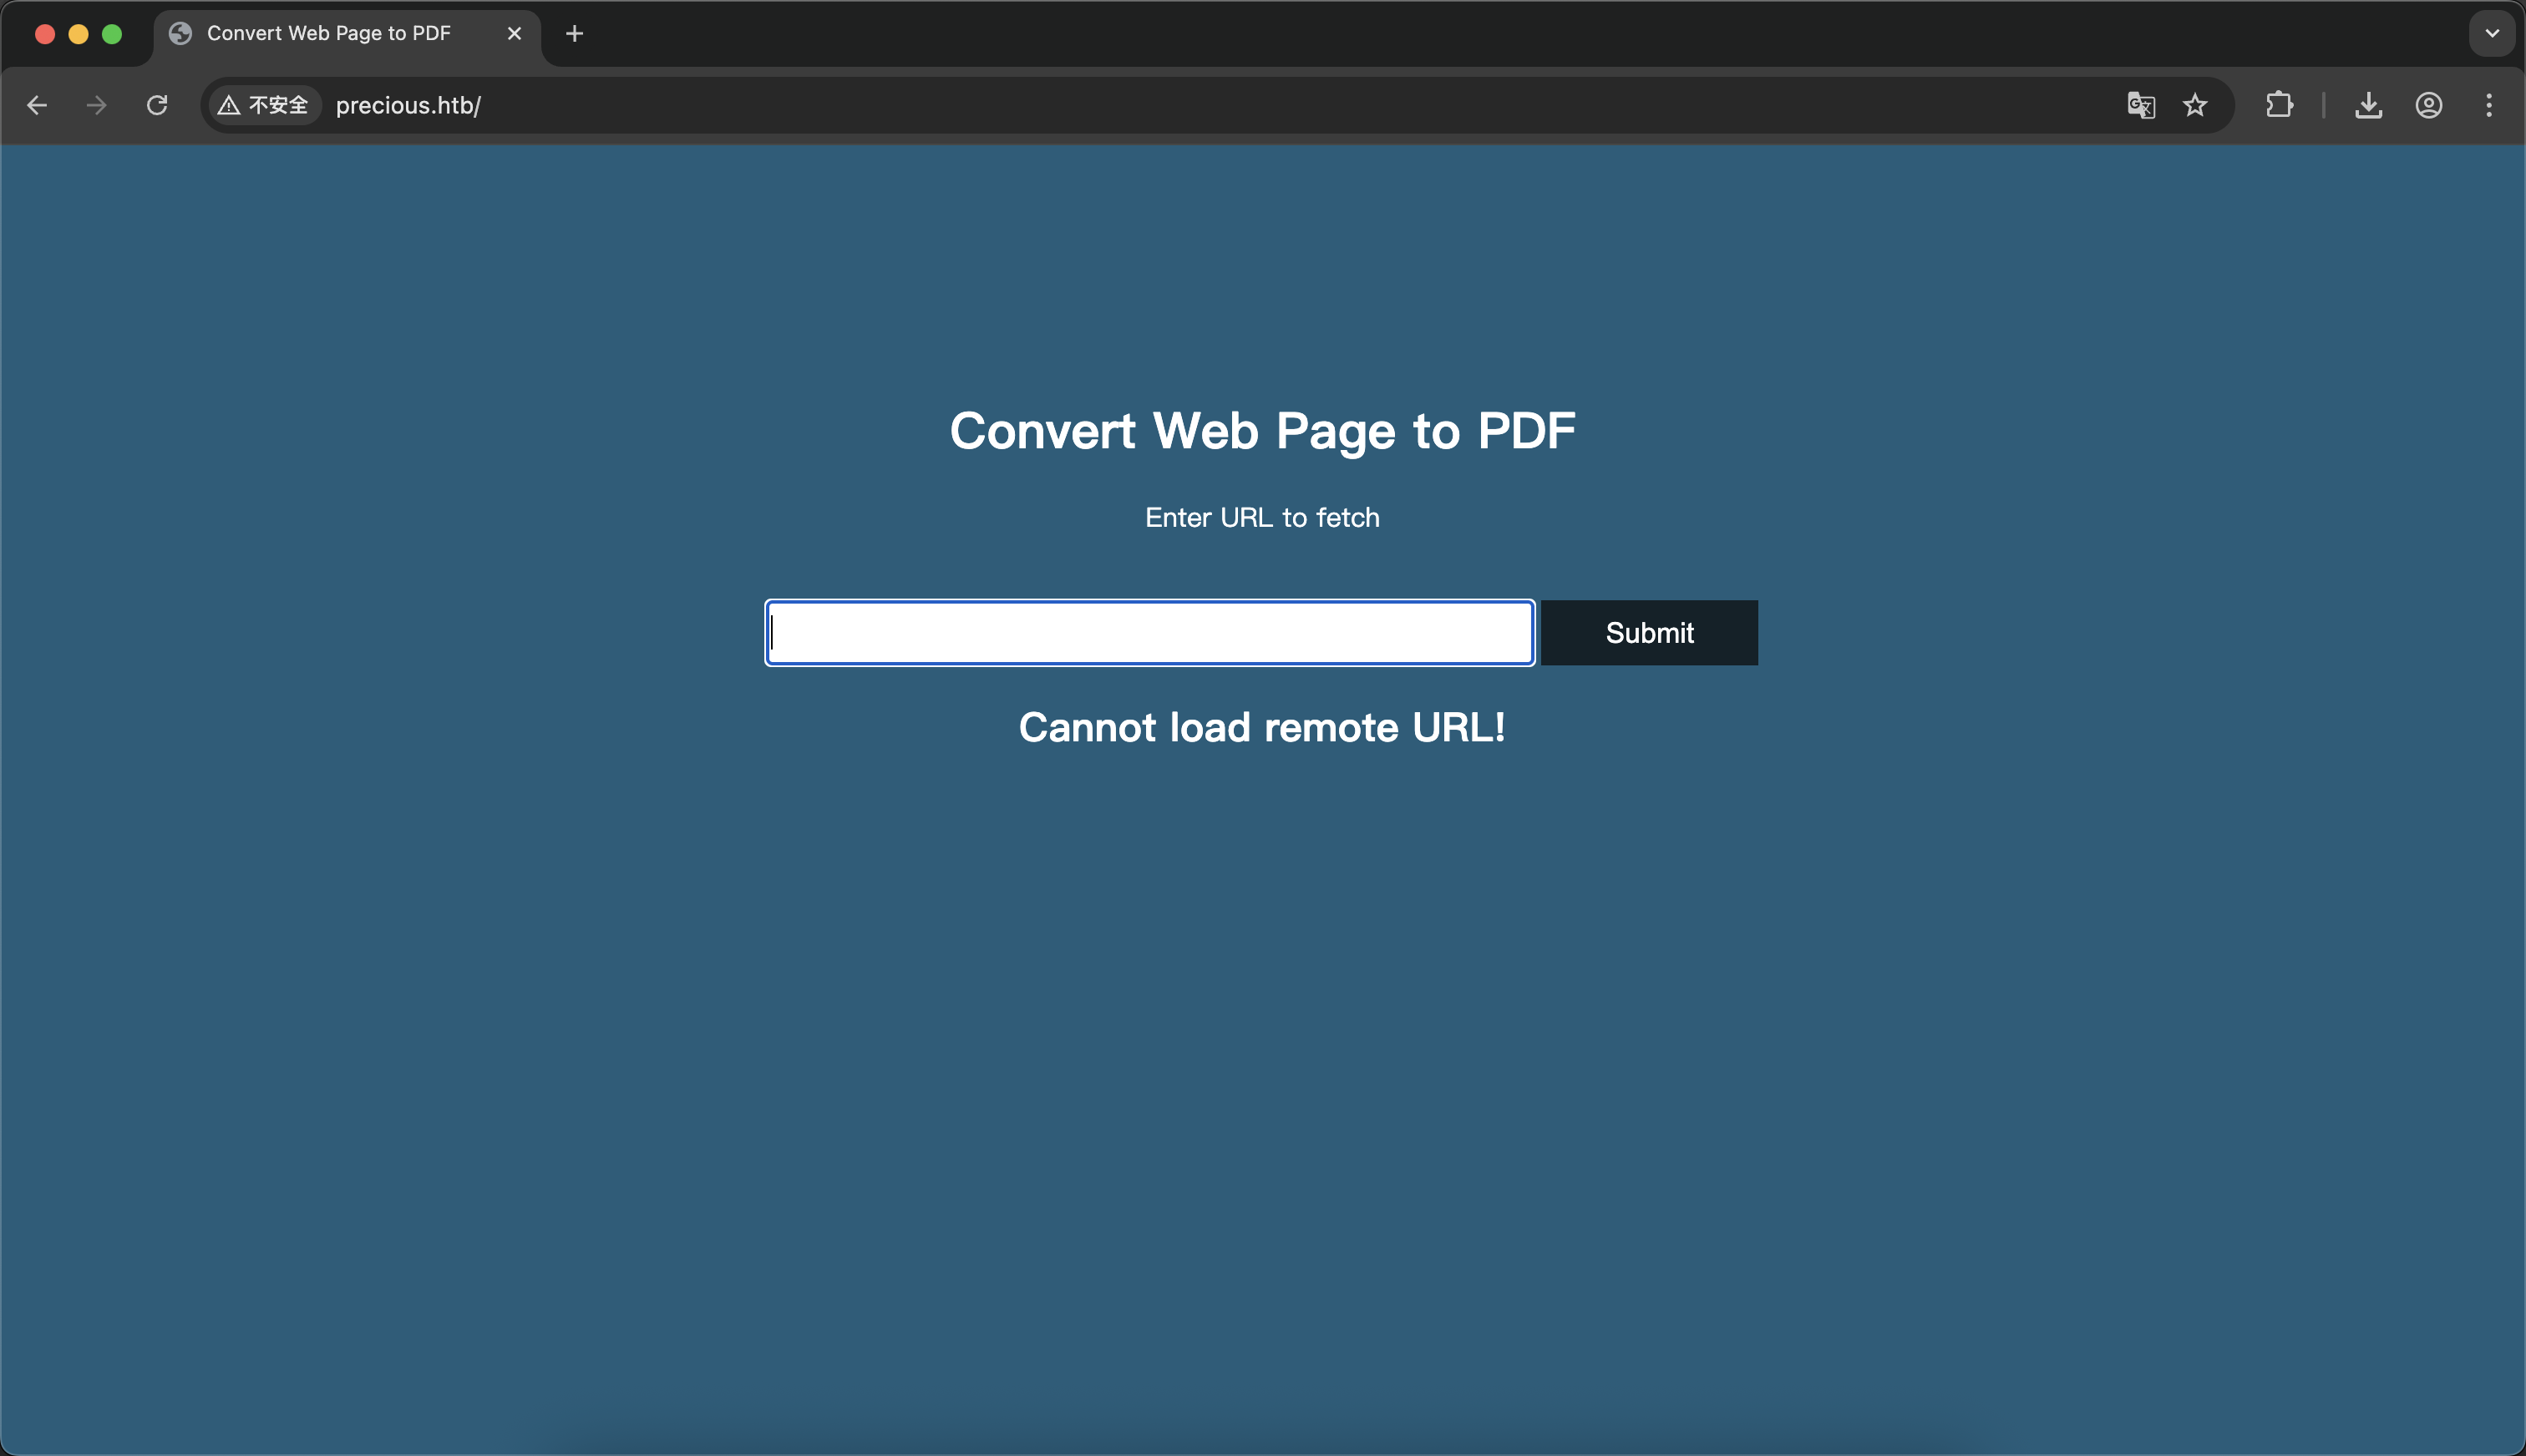Click the Cannot load remote URL message

1261,727
